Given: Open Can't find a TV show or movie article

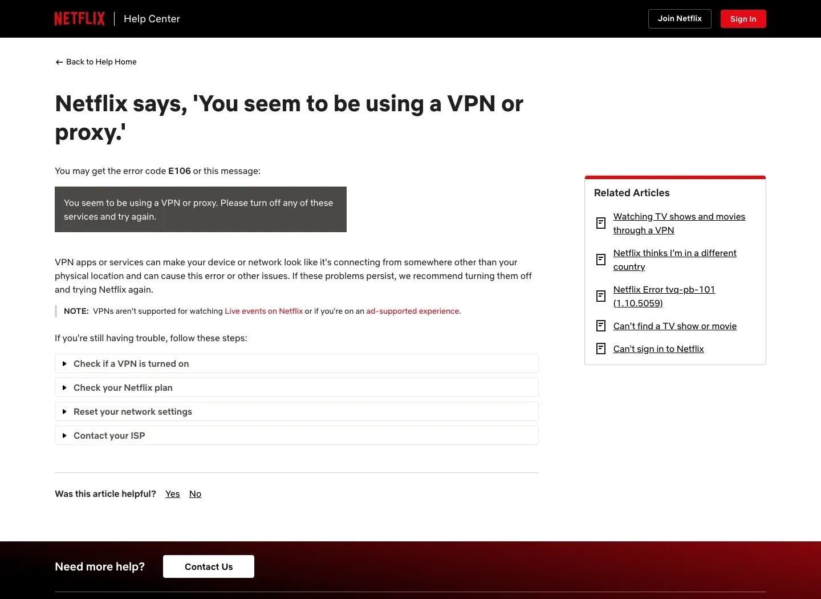Looking at the screenshot, I should (675, 326).
